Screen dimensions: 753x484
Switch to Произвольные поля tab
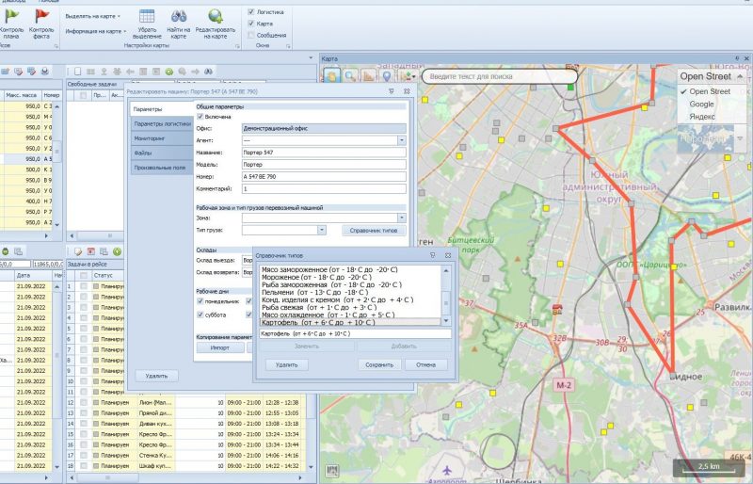tap(162, 168)
